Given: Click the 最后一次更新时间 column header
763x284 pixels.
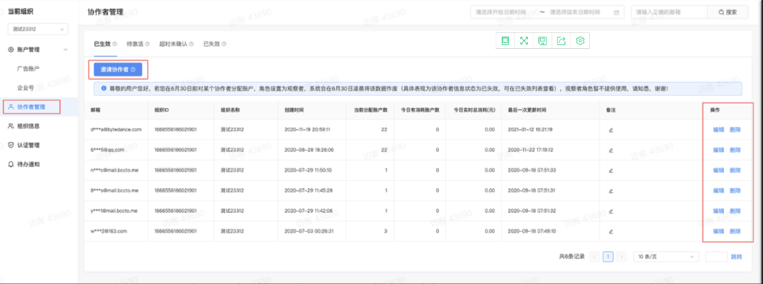Looking at the screenshot, I should pyautogui.click(x=527, y=110).
